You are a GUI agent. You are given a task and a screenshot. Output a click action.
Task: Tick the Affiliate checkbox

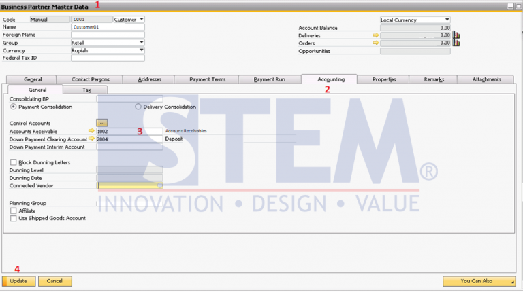pyautogui.click(x=14, y=211)
